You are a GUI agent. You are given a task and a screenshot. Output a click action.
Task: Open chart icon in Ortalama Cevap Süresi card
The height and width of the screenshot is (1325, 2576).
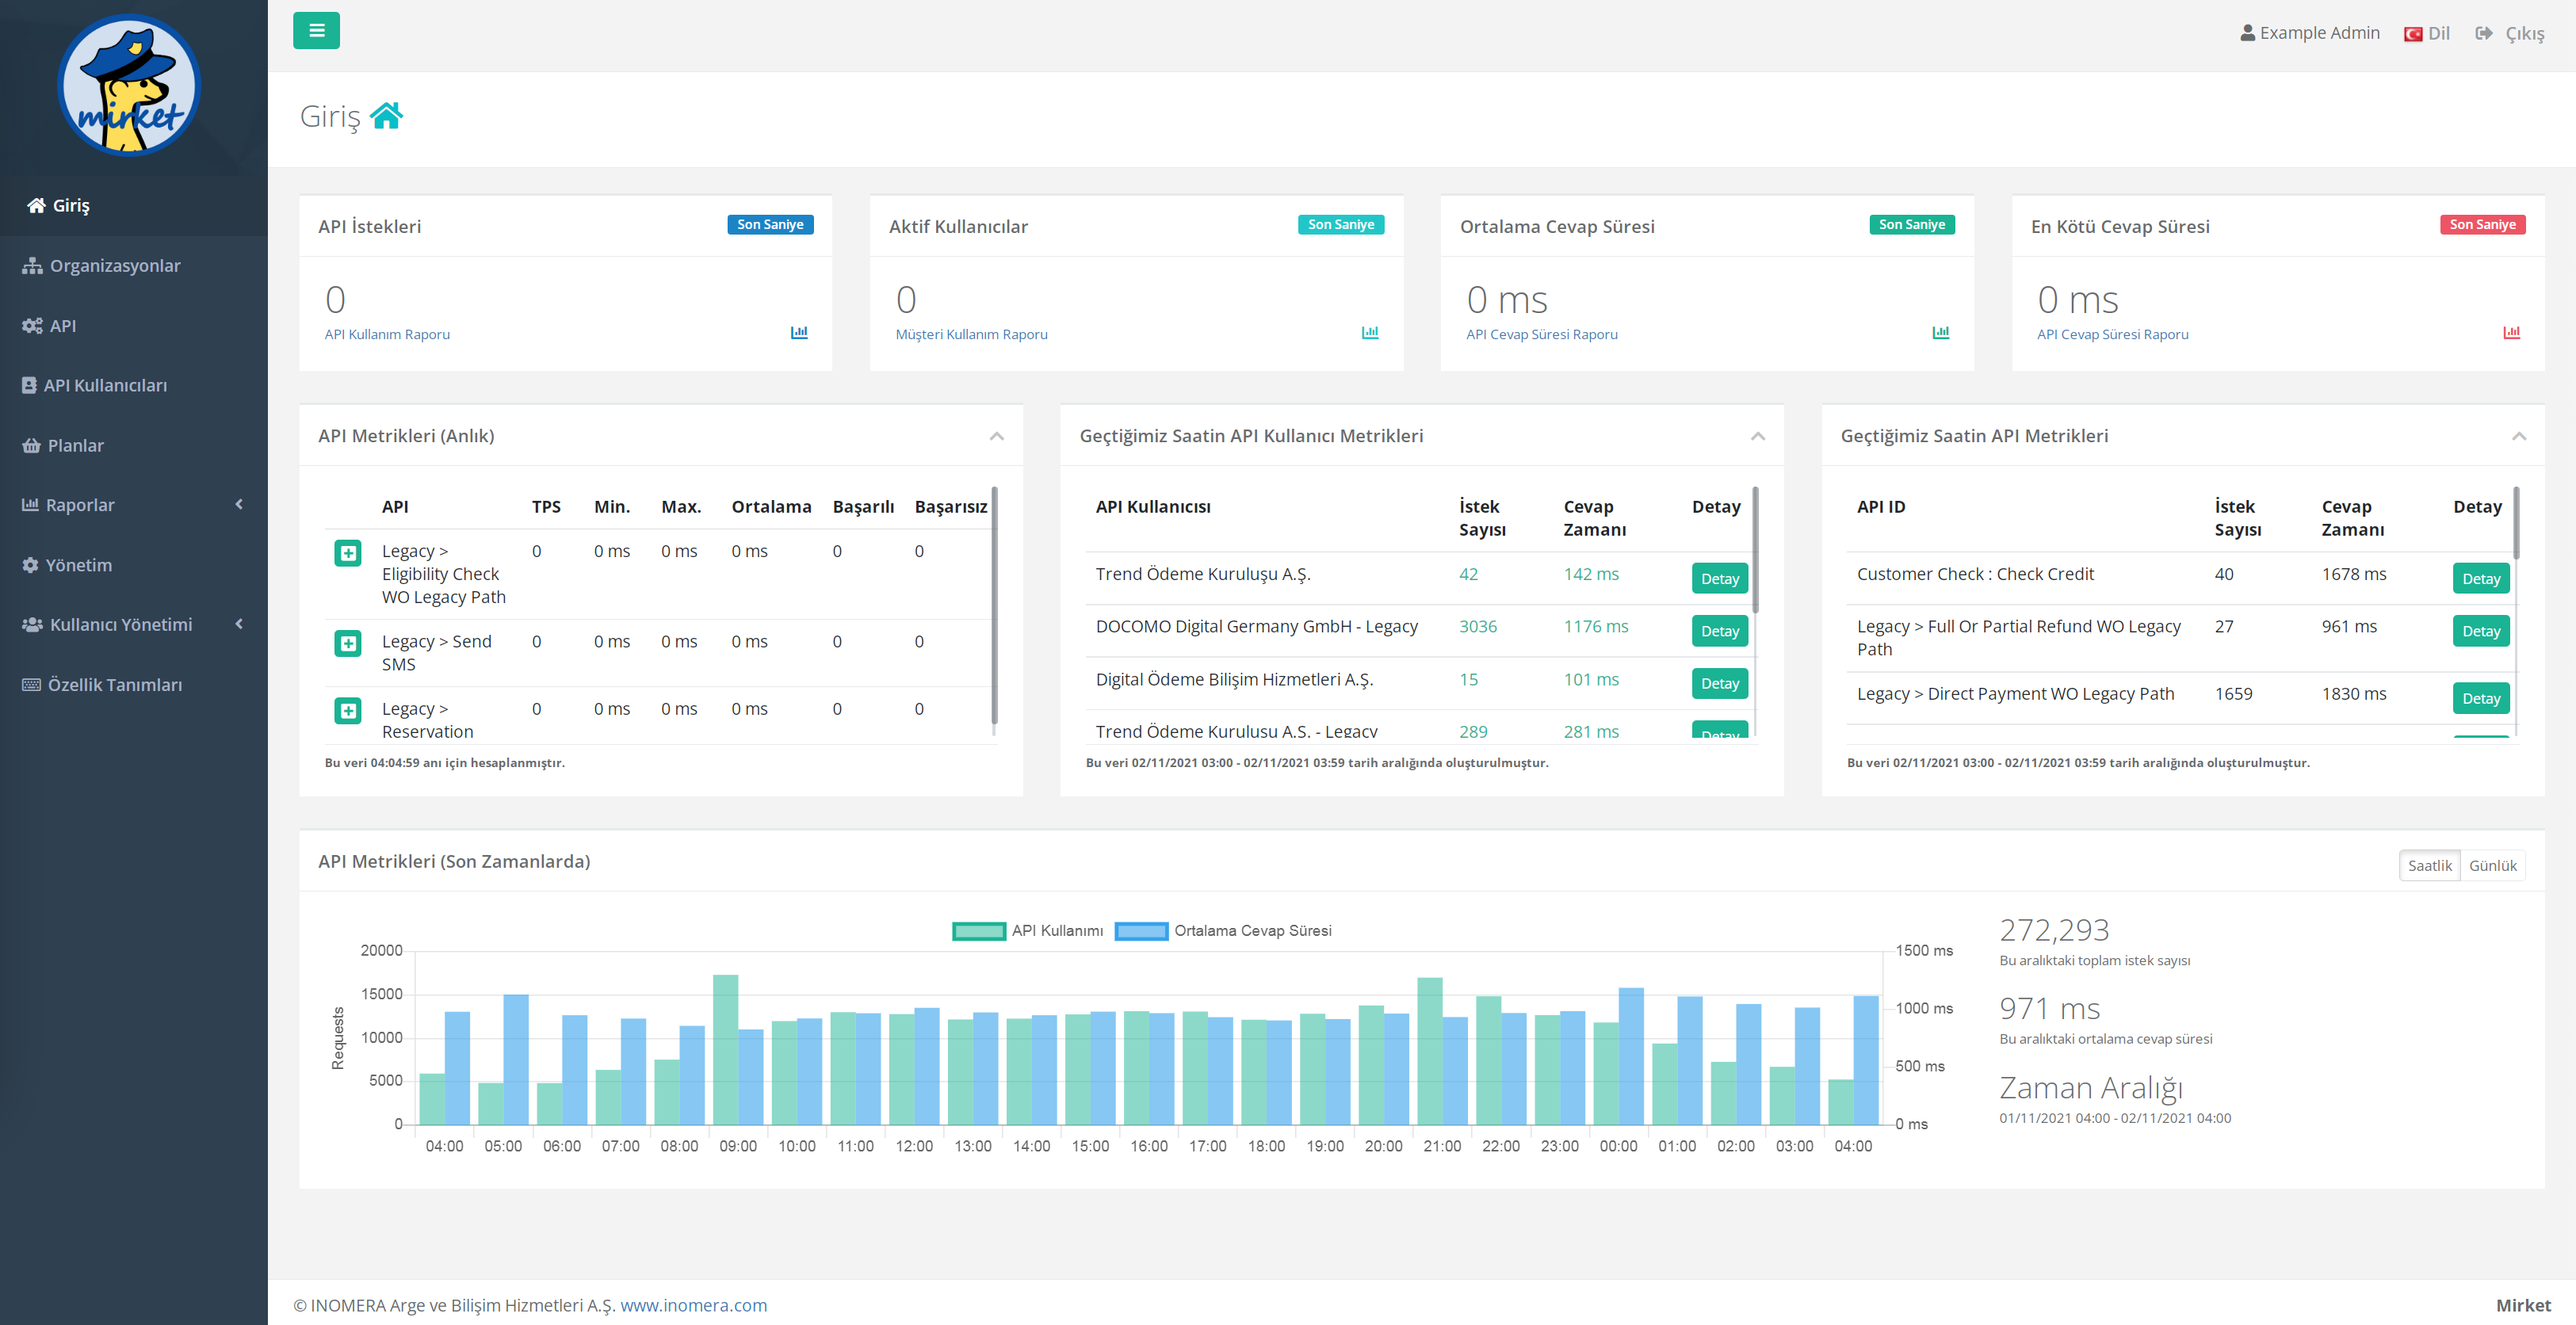1941,332
